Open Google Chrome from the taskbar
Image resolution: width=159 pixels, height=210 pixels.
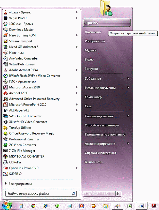pos(33,206)
